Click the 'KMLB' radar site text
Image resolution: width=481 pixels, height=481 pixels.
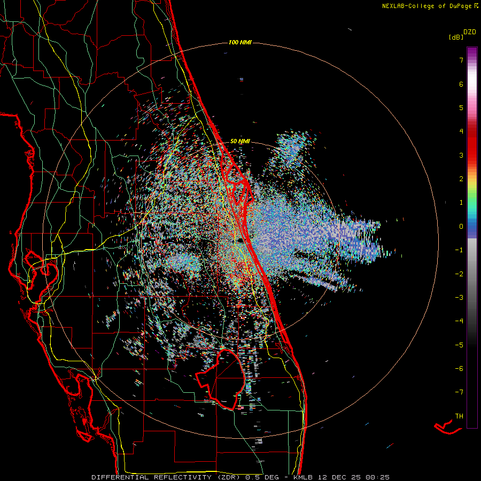[x=303, y=477]
